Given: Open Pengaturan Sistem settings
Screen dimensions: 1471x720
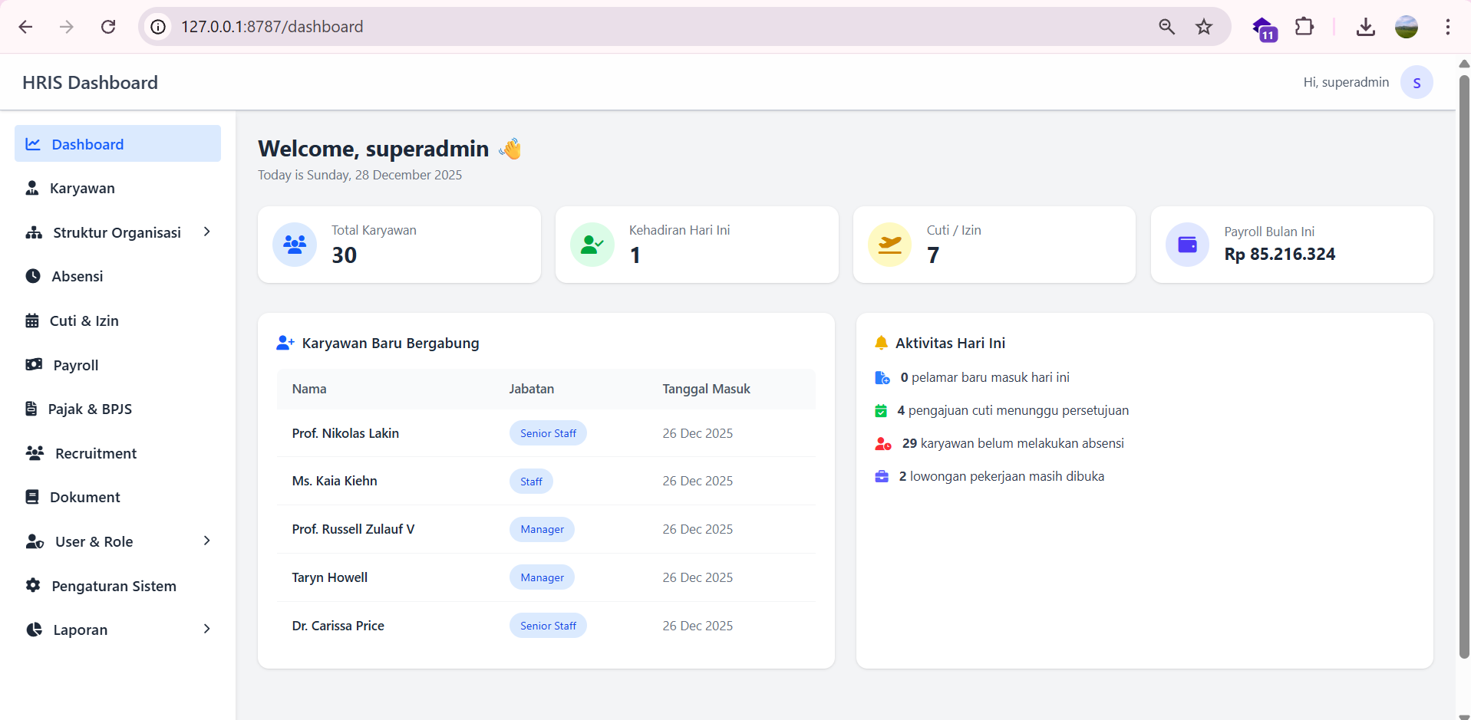Looking at the screenshot, I should 114,587.
